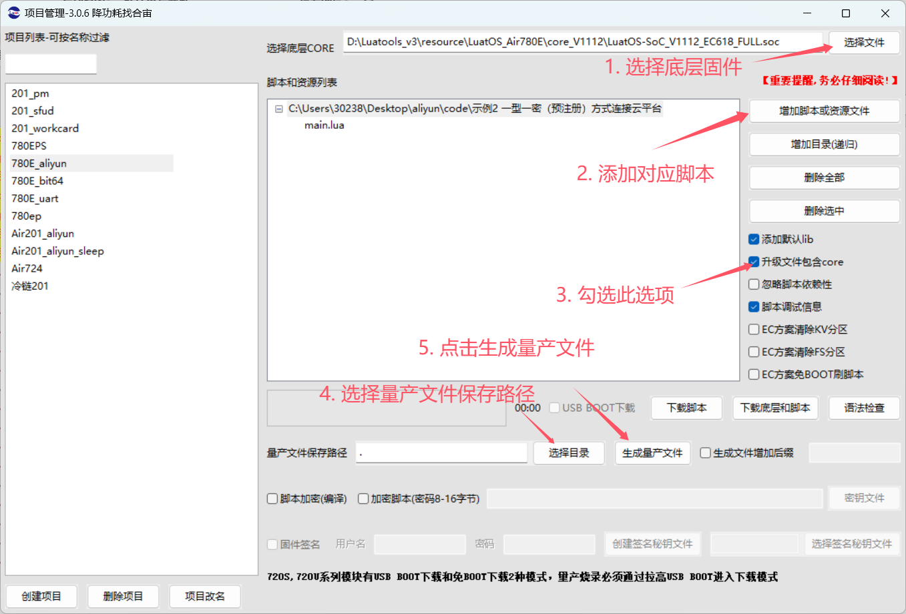Select project 201_sfud in list
This screenshot has width=906, height=614.
pos(33,111)
